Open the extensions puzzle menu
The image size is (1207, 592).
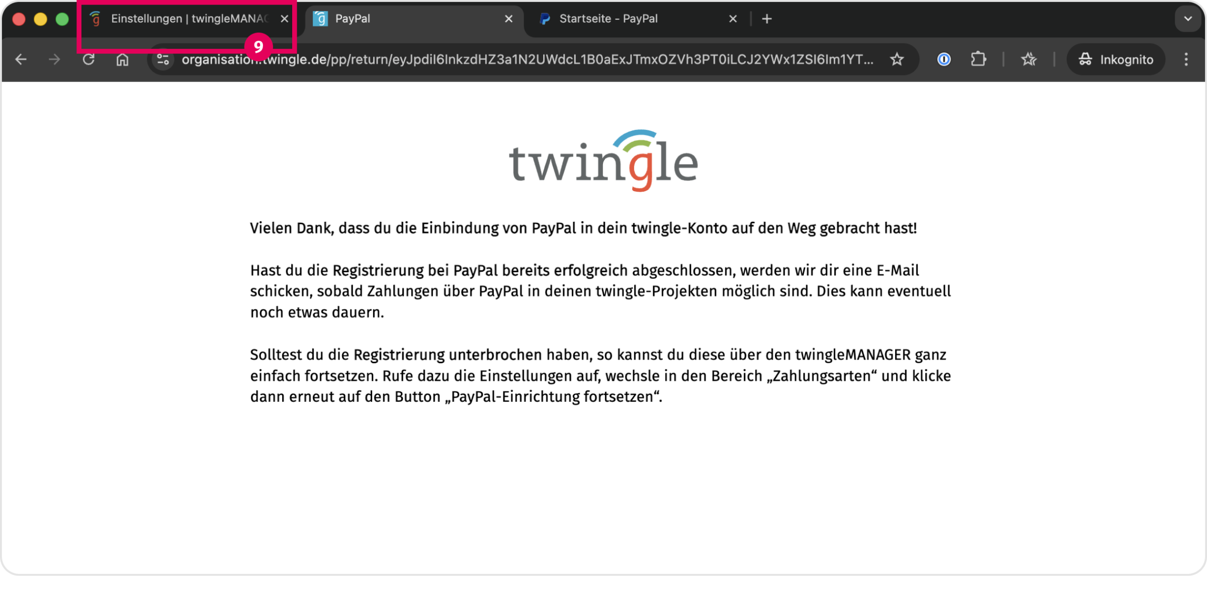[x=978, y=60]
